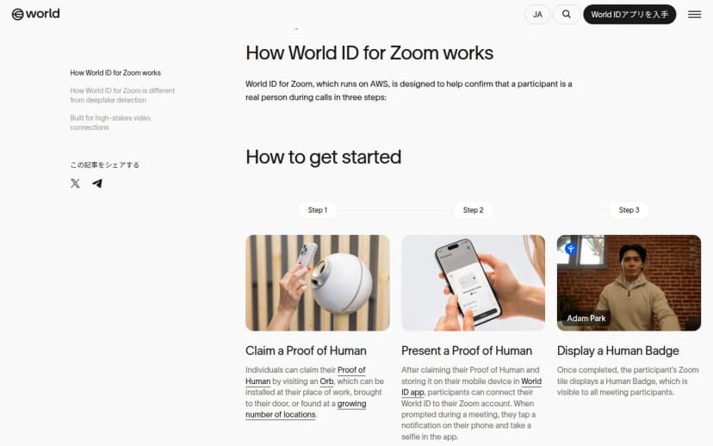Click the Present a Proof of Human heading
The image size is (713, 446).
[x=467, y=350]
